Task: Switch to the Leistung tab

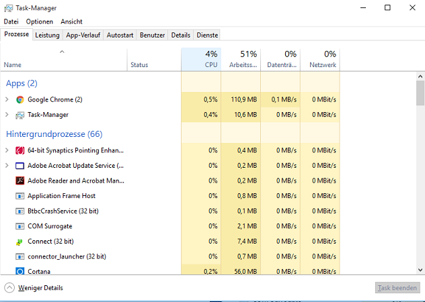Action: 47,35
